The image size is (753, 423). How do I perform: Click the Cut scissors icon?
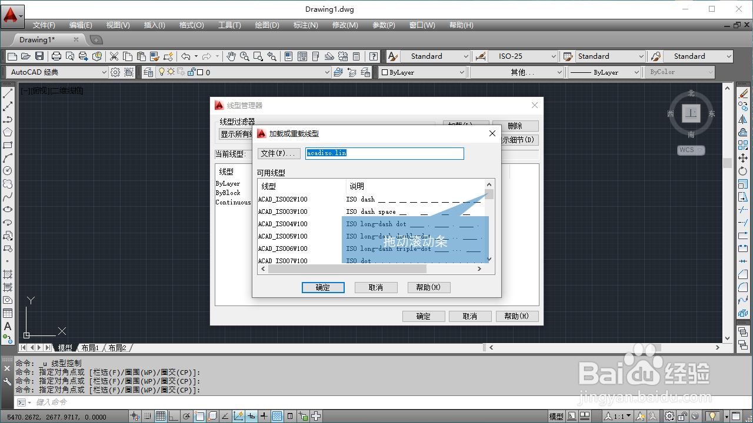pos(114,56)
